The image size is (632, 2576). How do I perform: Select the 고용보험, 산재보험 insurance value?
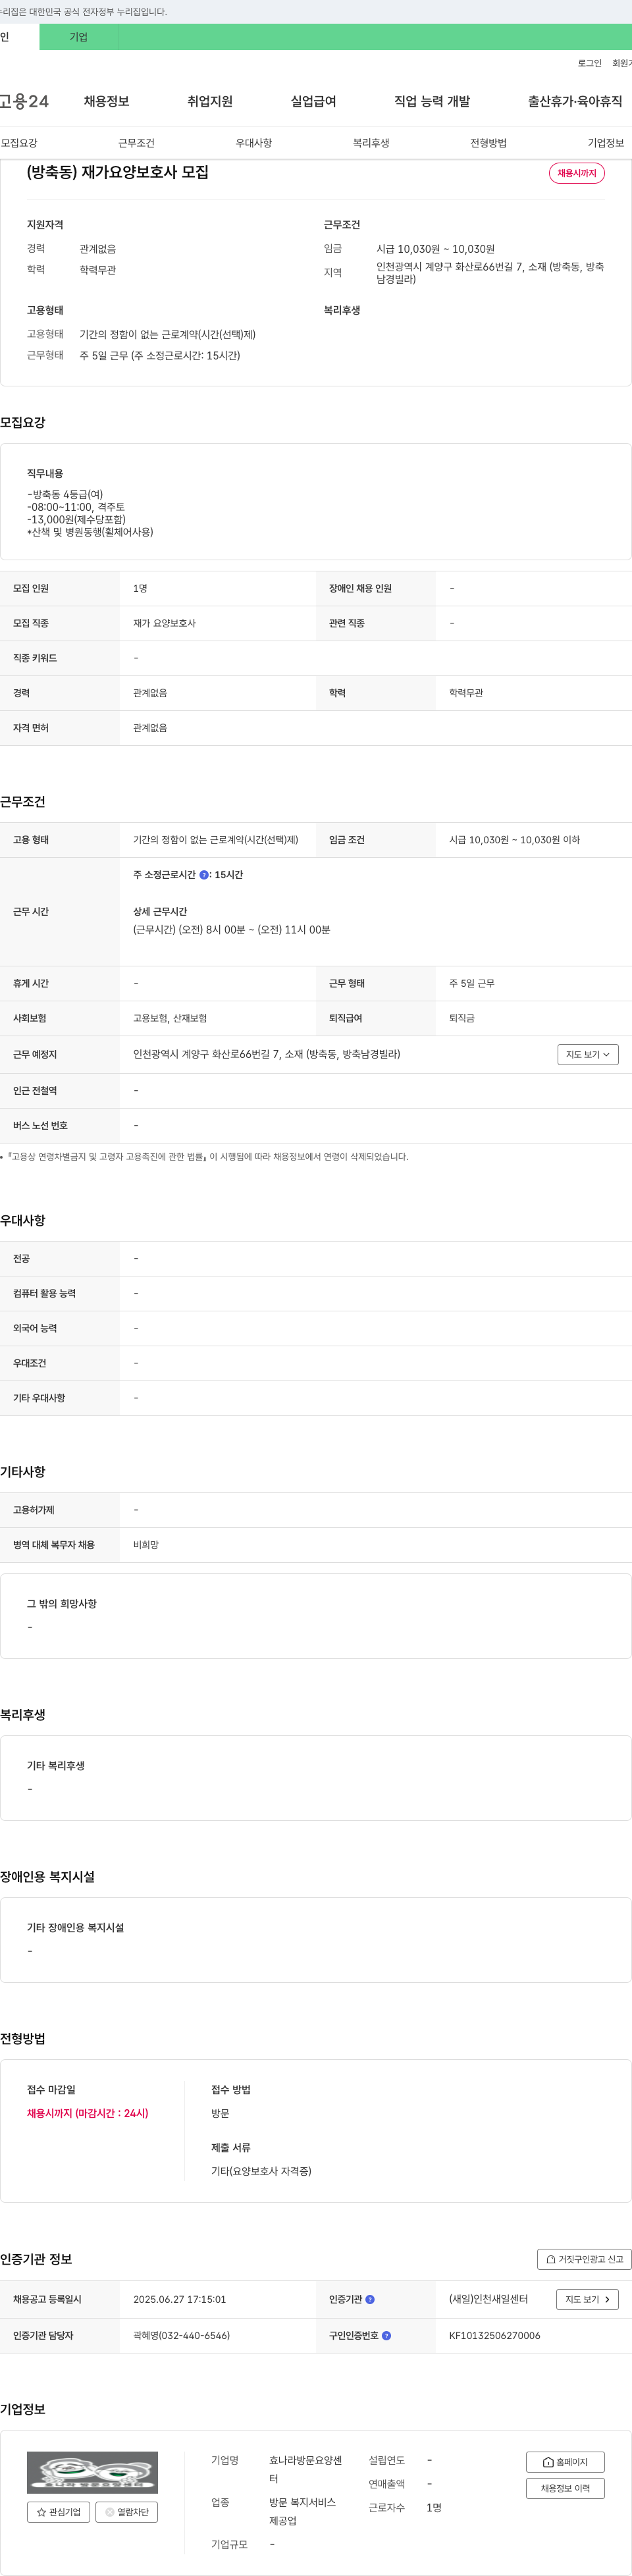point(170,1018)
